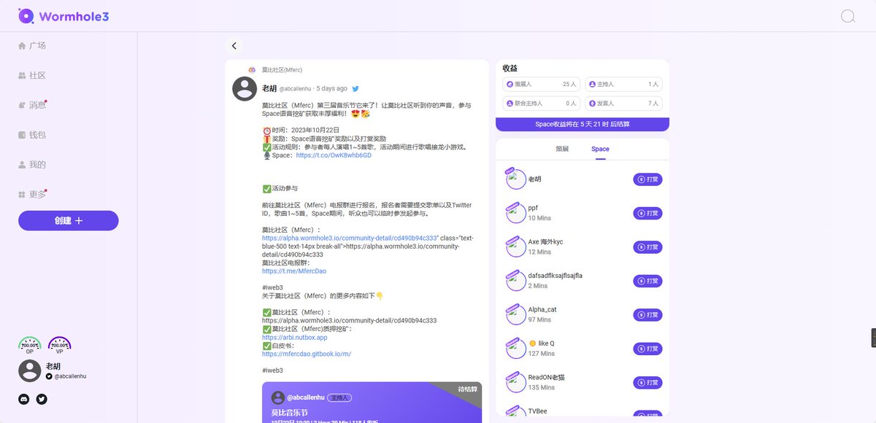
Task: Open the Twitter icon in sidebar footer
Action: (x=42, y=399)
